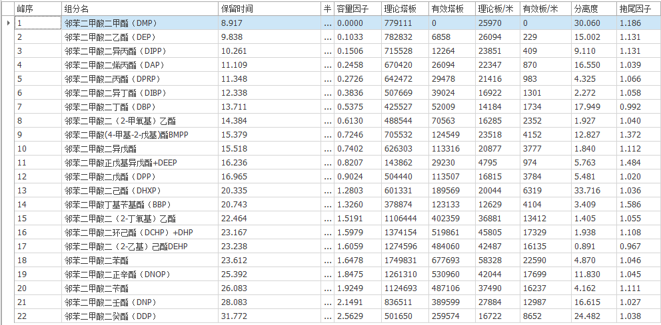Click the ellipsis cell in the DEP row
Image resolution: width=661 pixels, height=325 pixels.
327,37
